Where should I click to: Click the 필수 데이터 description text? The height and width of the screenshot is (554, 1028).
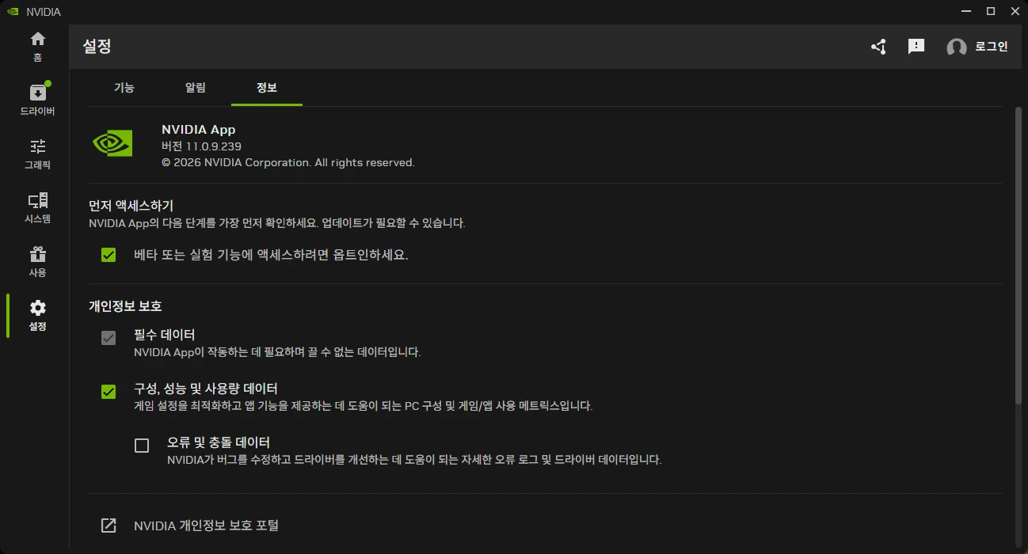[277, 352]
